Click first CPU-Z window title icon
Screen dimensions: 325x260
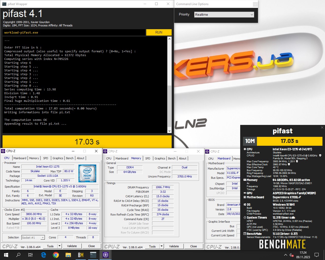[3, 151]
